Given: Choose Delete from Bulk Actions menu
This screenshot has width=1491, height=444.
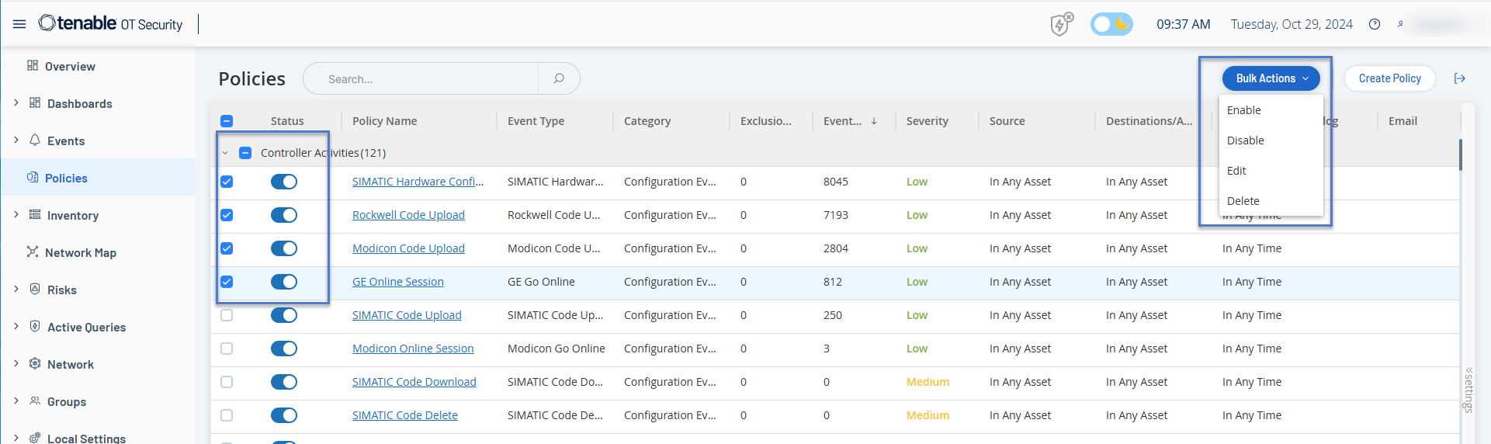Looking at the screenshot, I should (x=1243, y=201).
